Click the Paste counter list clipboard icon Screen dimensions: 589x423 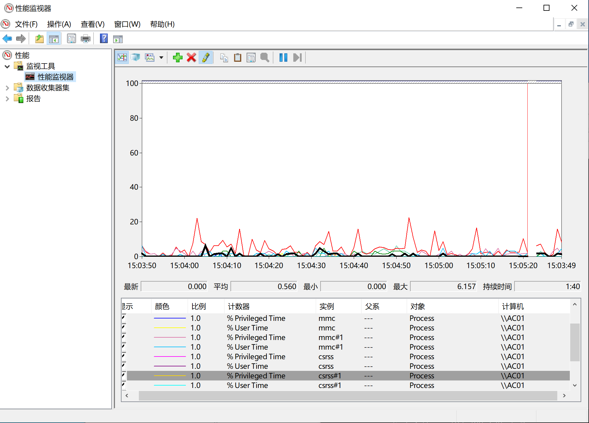pyautogui.click(x=238, y=58)
